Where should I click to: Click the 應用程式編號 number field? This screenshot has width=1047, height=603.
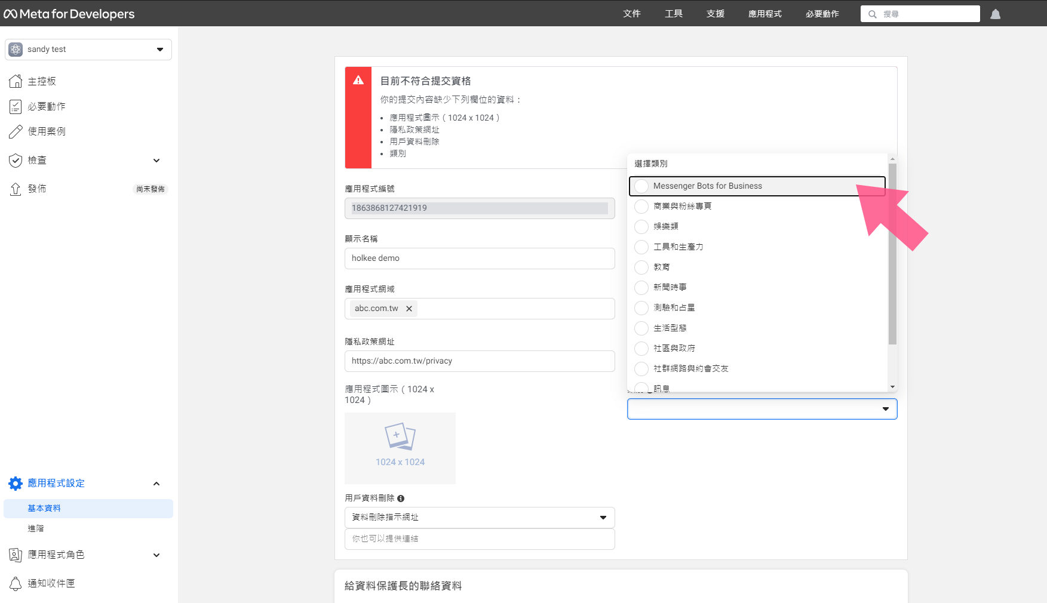click(x=480, y=208)
